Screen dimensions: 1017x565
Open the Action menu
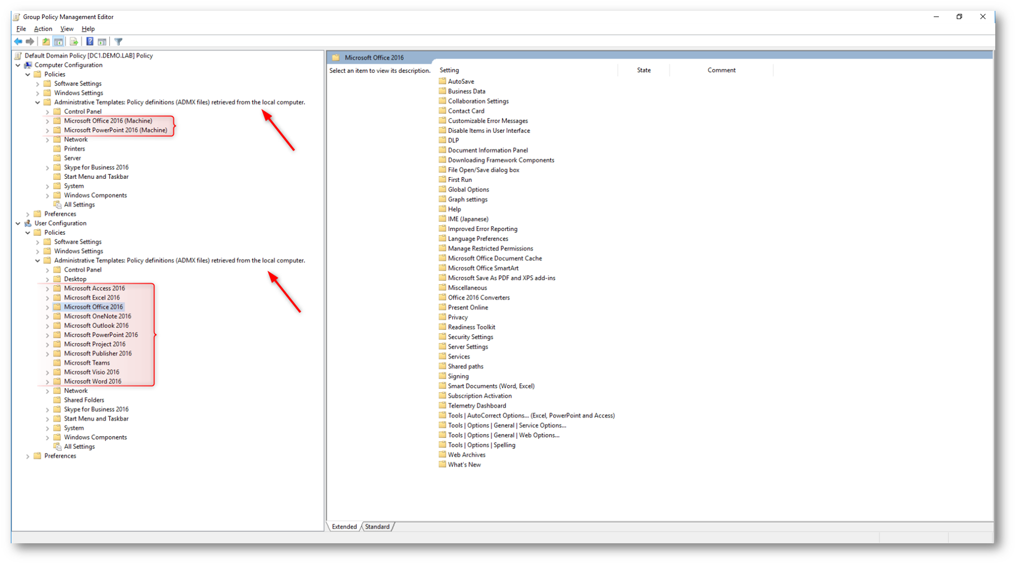pyautogui.click(x=43, y=29)
